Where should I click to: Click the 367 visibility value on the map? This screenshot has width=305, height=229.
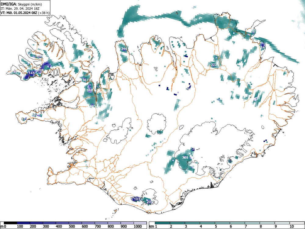(x=85, y=80)
